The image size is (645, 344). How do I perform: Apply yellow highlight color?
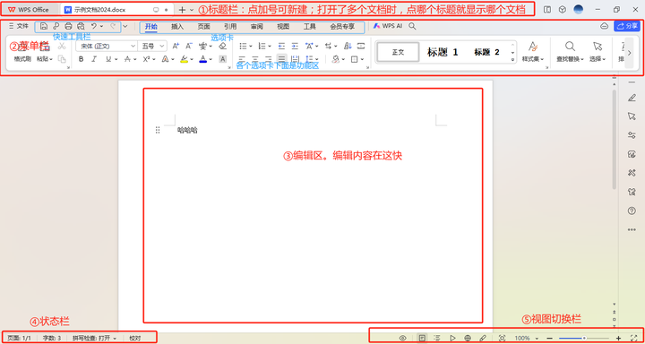(x=184, y=59)
